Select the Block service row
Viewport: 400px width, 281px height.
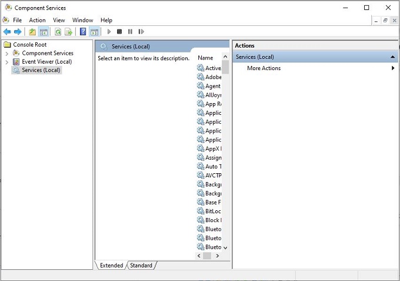pyautogui.click(x=209, y=220)
